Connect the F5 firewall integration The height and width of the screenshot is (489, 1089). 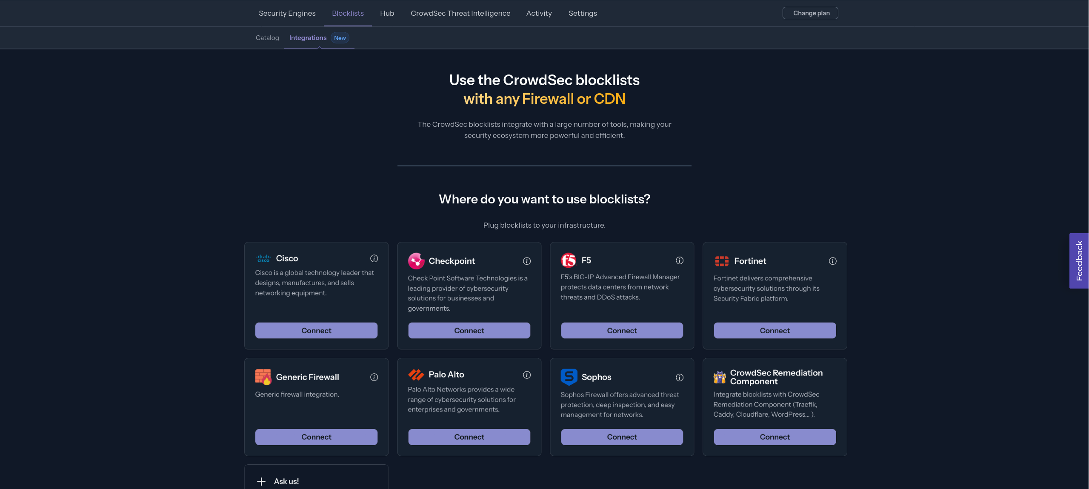click(x=622, y=330)
